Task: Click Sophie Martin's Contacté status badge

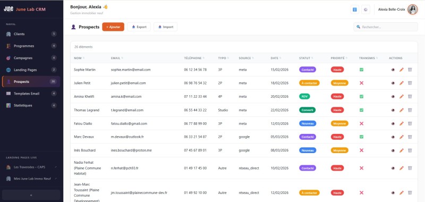Action: click(308, 70)
